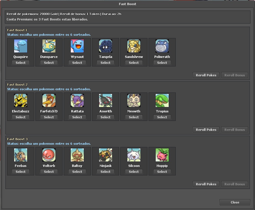Click the Wynaut sprite icon
Image resolution: width=255 pixels, height=210 pixels.
[x=77, y=46]
